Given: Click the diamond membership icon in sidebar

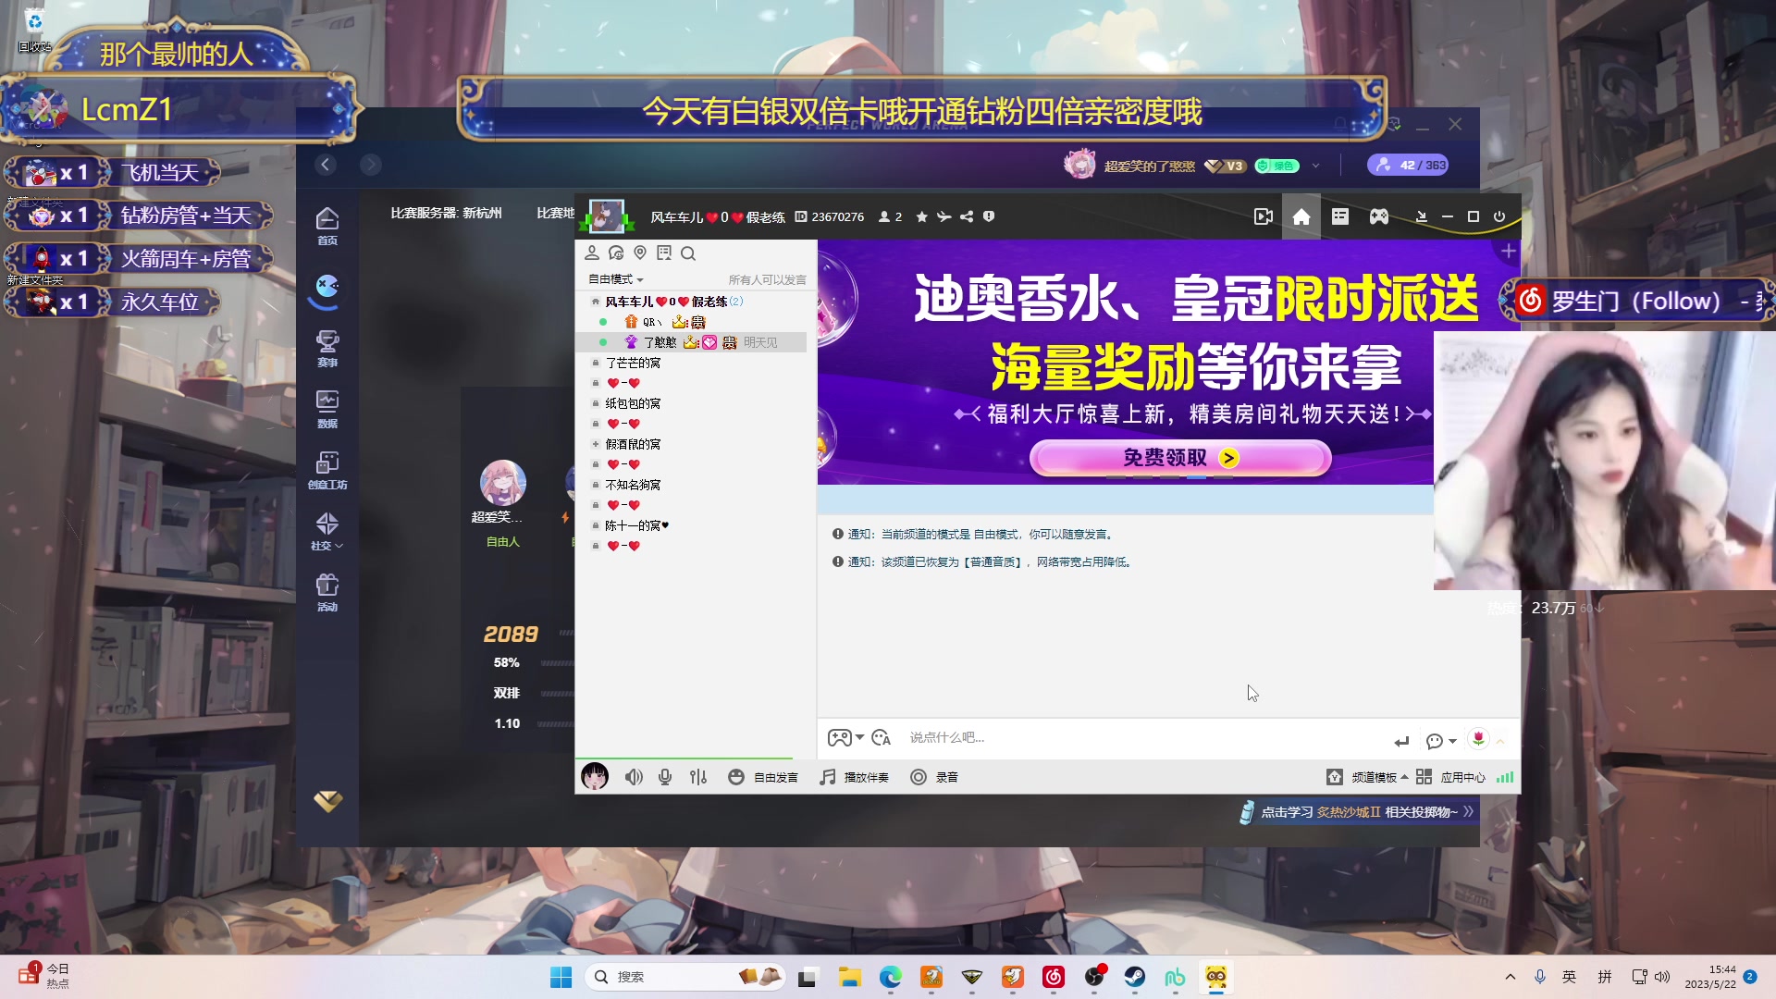Looking at the screenshot, I should click(327, 801).
